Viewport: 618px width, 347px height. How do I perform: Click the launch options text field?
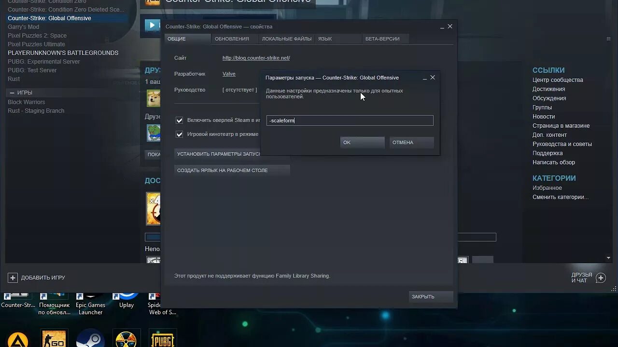(350, 120)
